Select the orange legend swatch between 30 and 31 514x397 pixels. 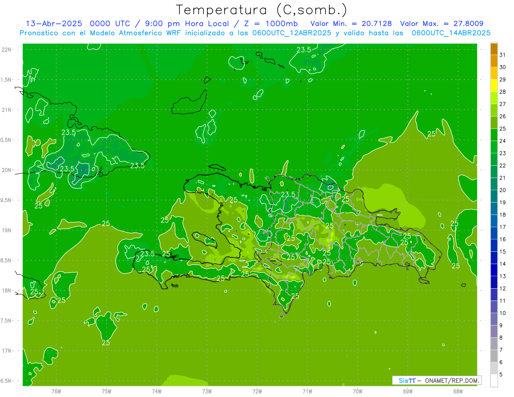click(494, 61)
